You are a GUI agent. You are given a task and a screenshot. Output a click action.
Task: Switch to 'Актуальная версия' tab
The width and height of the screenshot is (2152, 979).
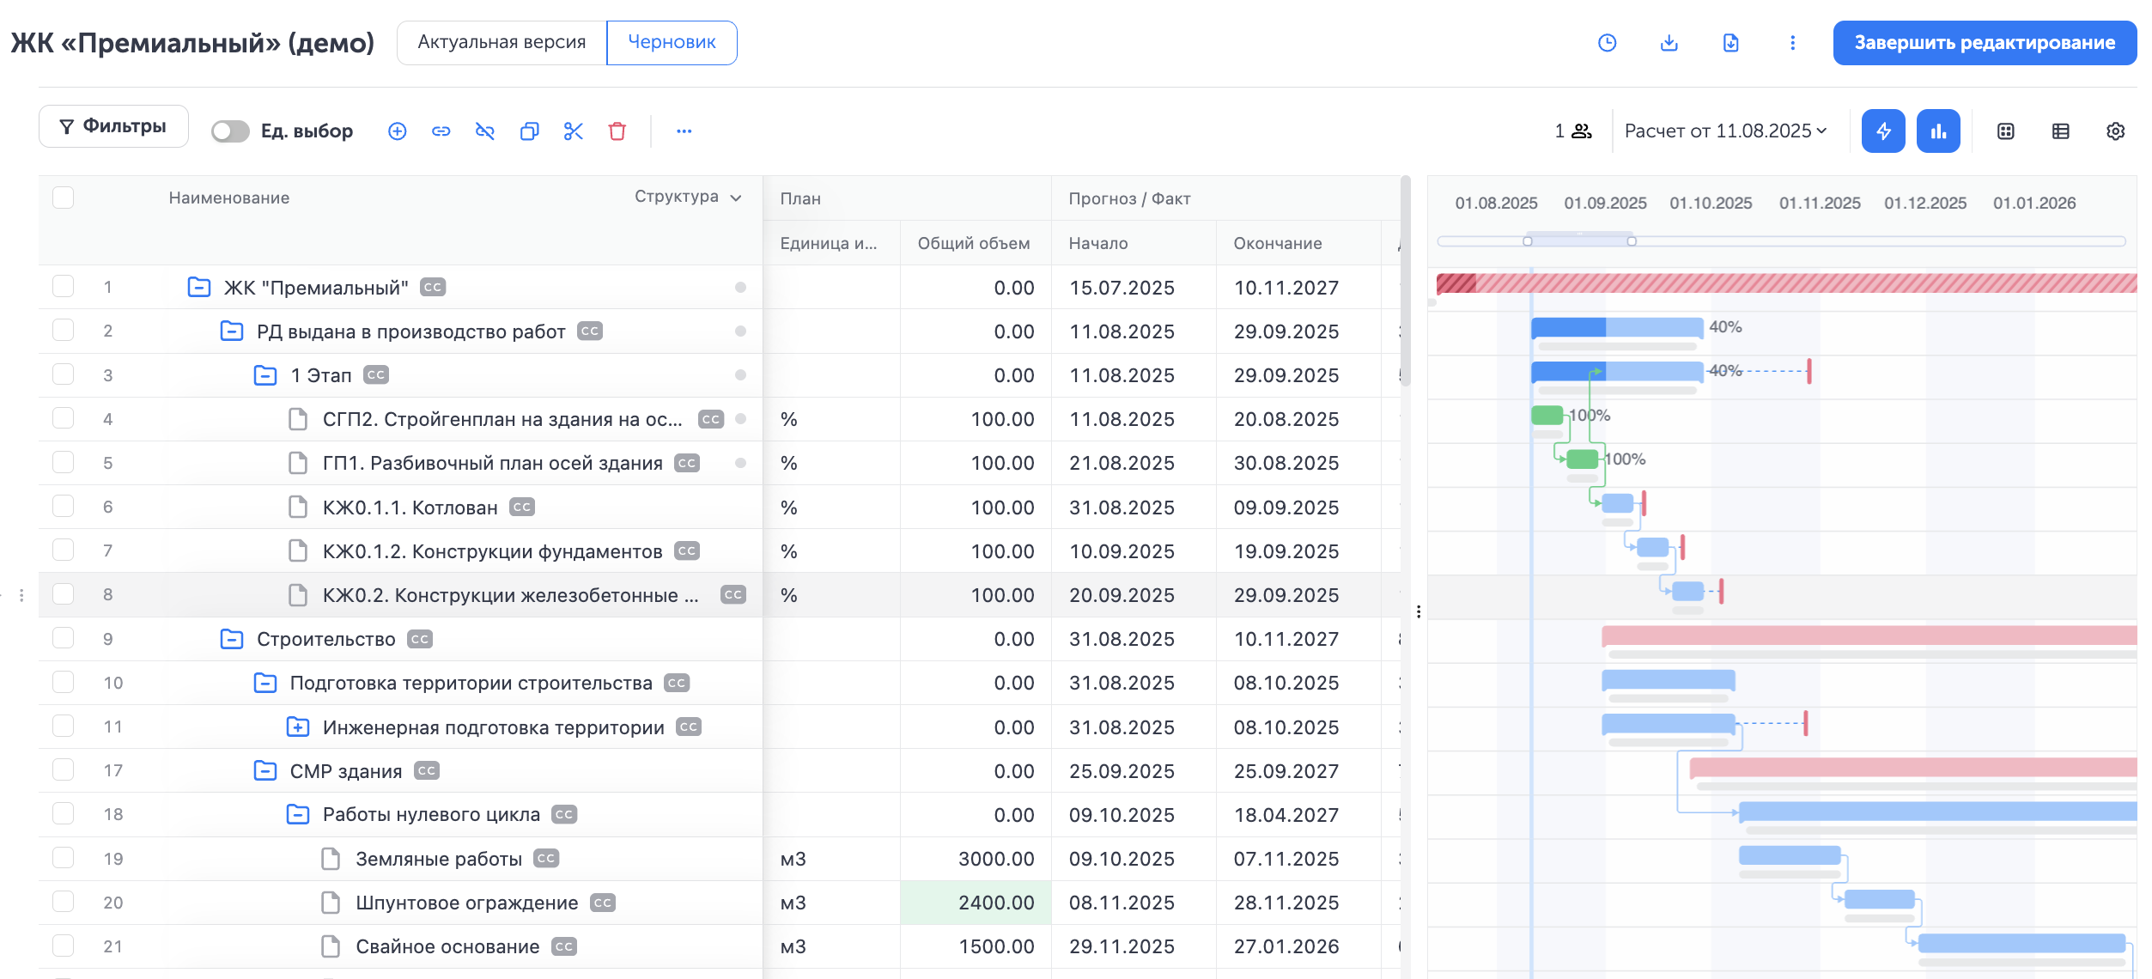502,43
